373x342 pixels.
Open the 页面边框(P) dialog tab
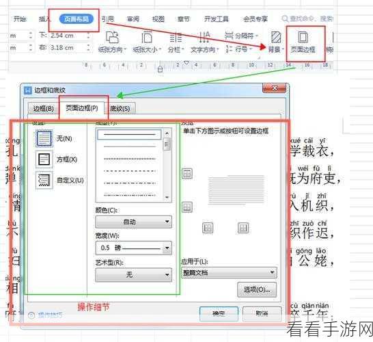81,108
